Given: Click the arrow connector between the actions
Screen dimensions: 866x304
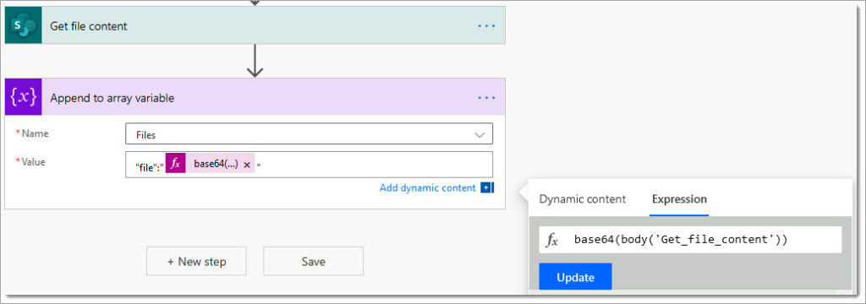Looking at the screenshot, I should click(x=255, y=61).
